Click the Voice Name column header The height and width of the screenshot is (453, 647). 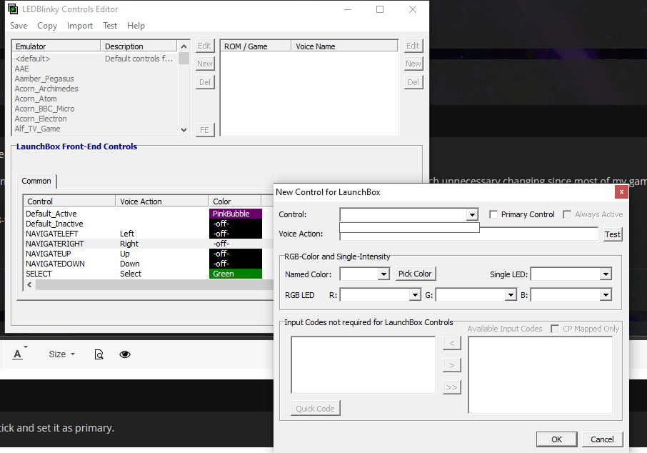[x=344, y=46]
